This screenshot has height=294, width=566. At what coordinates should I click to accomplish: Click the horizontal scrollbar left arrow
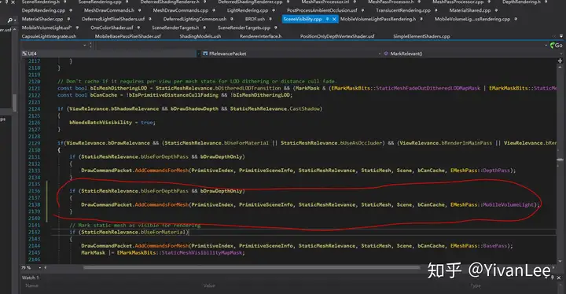click(x=46, y=268)
